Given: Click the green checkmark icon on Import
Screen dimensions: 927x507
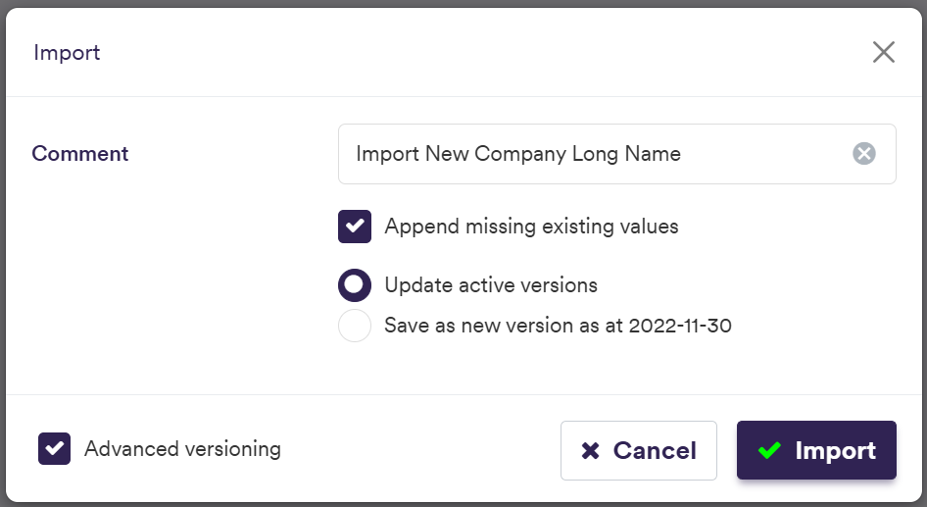Looking at the screenshot, I should click(x=769, y=451).
